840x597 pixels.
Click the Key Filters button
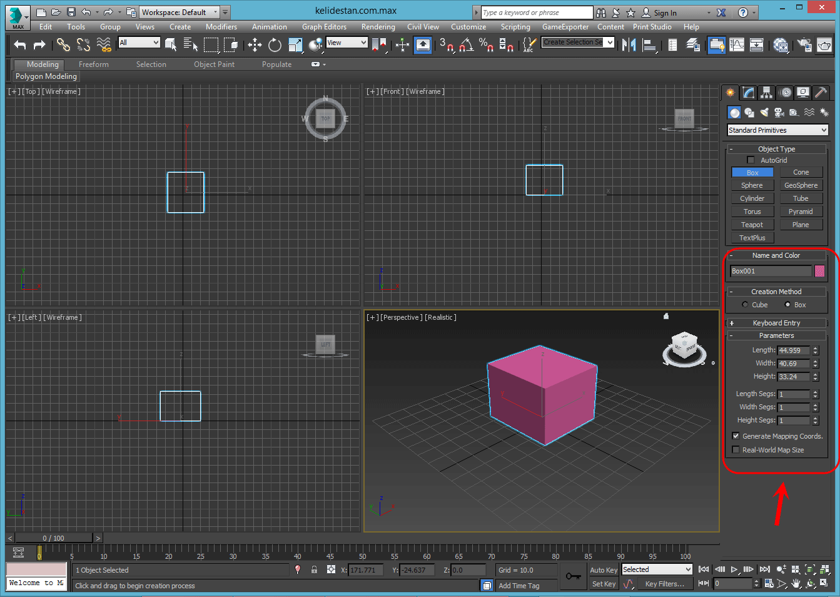pyautogui.click(x=665, y=584)
